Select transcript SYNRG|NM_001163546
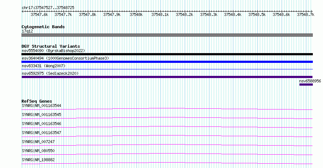The image size is (323, 168). (x=41, y=124)
